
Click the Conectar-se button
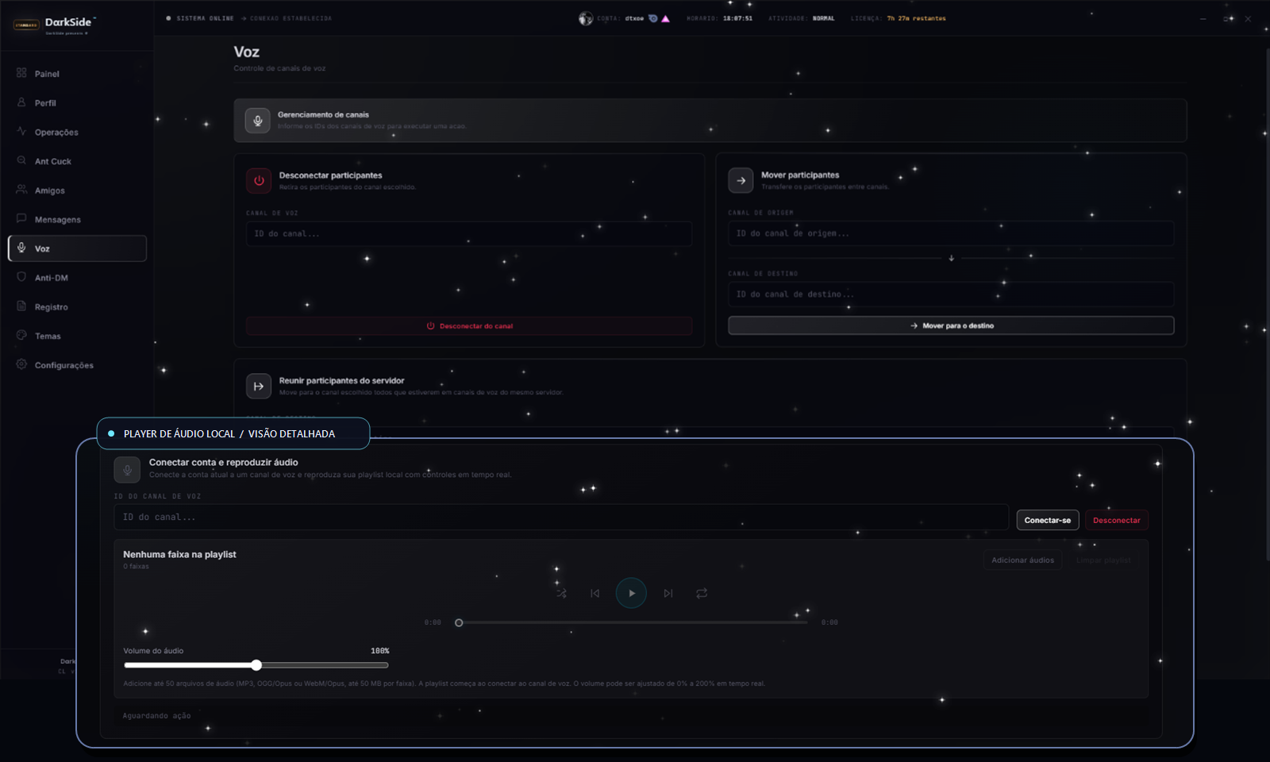click(x=1048, y=520)
